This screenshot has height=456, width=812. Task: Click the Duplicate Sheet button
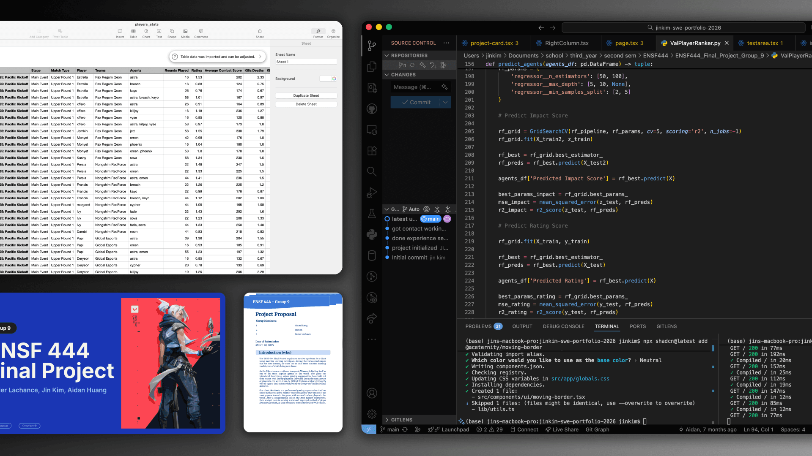[x=306, y=95]
